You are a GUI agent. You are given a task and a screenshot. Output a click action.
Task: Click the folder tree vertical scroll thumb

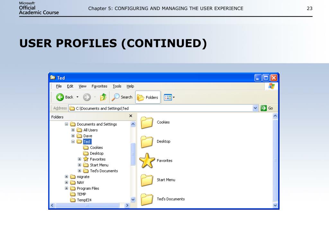tap(133, 154)
